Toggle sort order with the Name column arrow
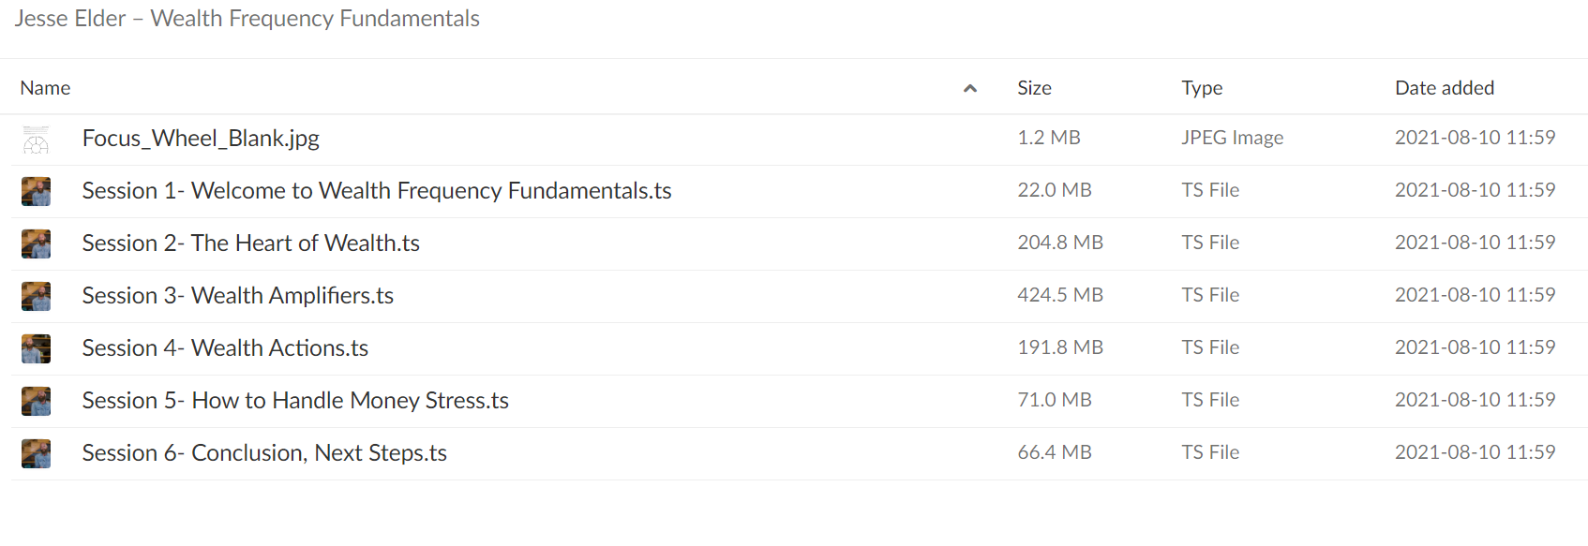 tap(970, 88)
